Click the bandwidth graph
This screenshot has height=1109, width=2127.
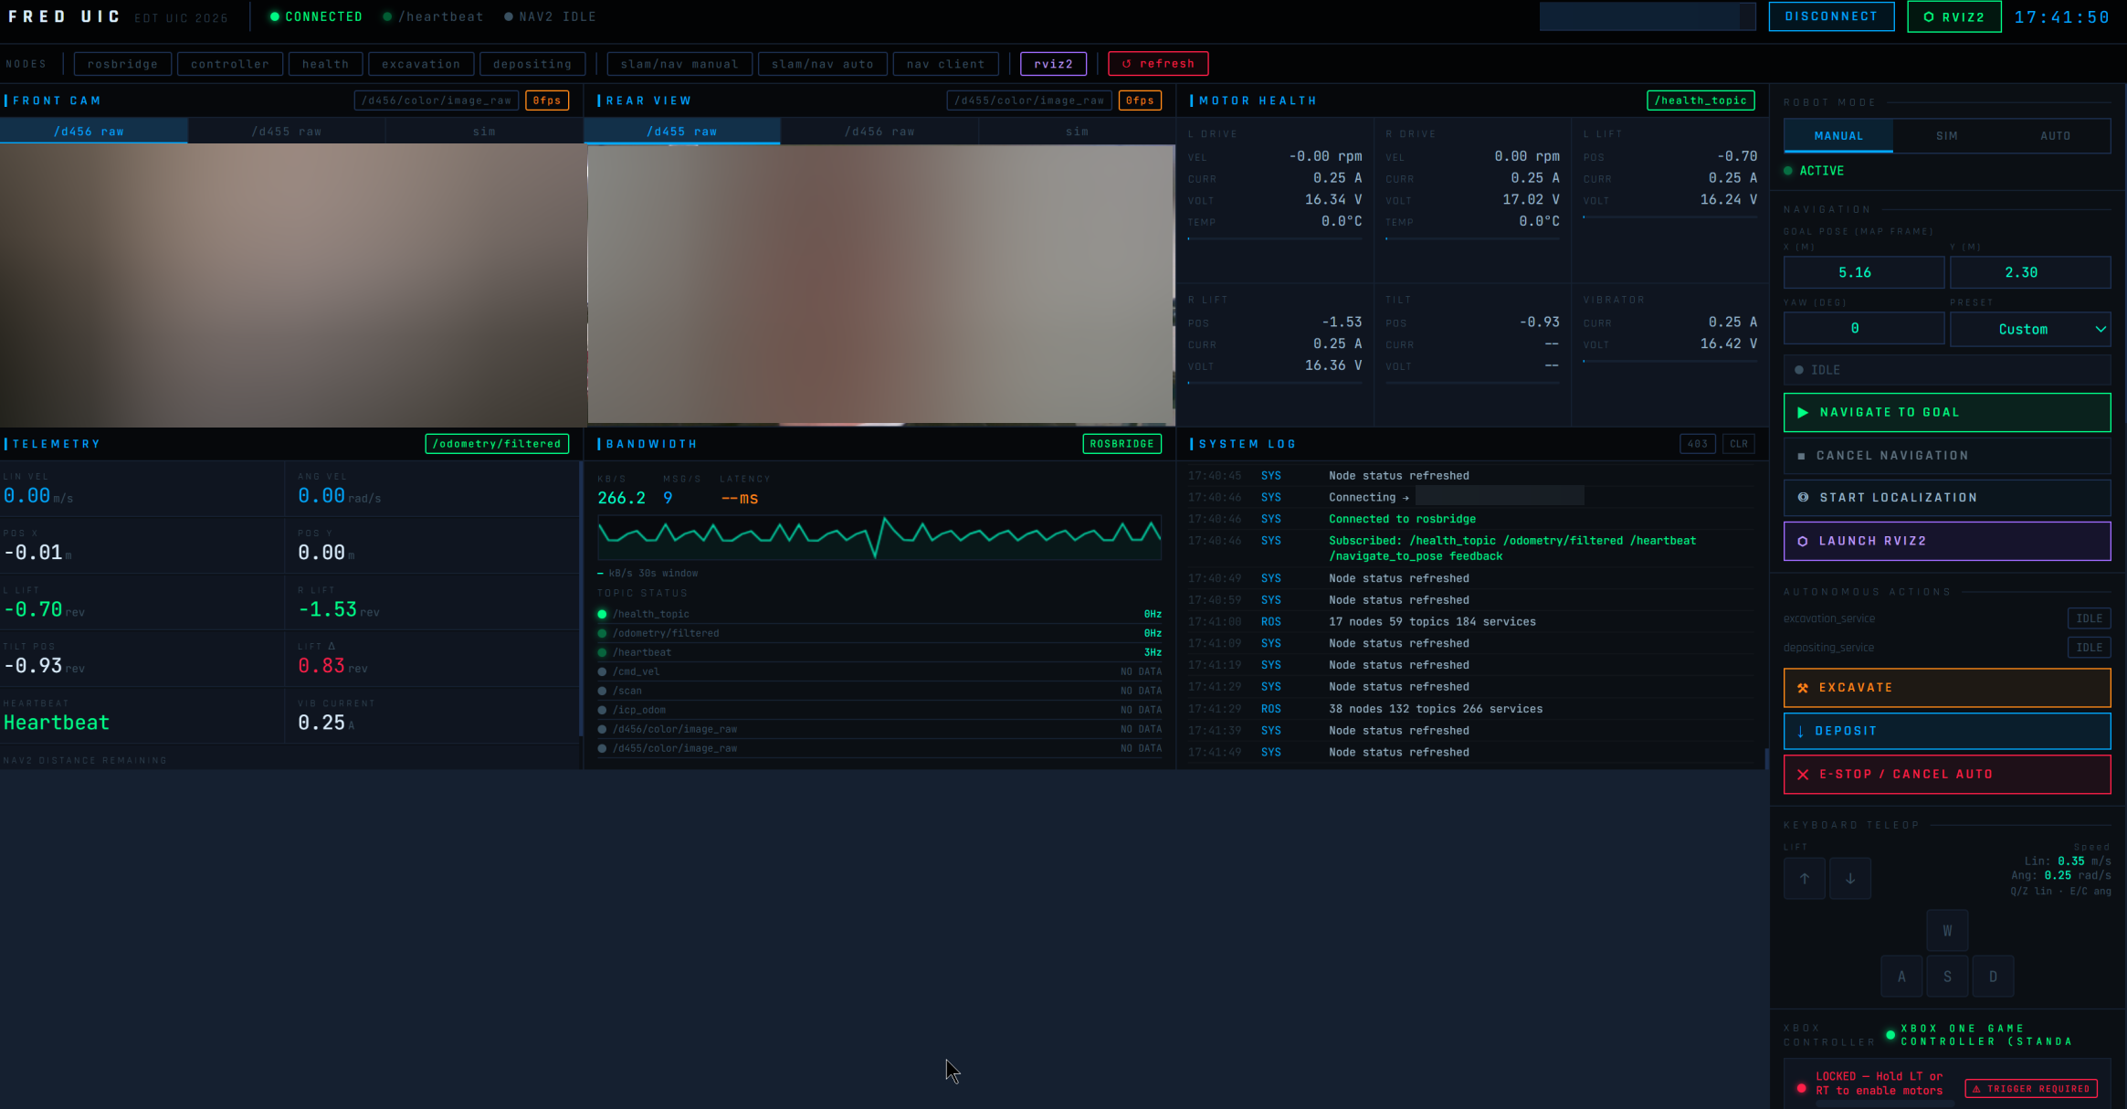(879, 536)
